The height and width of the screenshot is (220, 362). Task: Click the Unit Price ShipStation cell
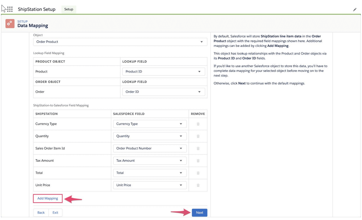coord(72,185)
